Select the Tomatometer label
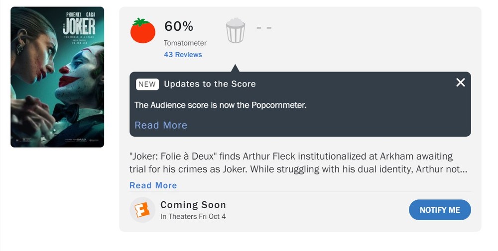 coord(185,43)
